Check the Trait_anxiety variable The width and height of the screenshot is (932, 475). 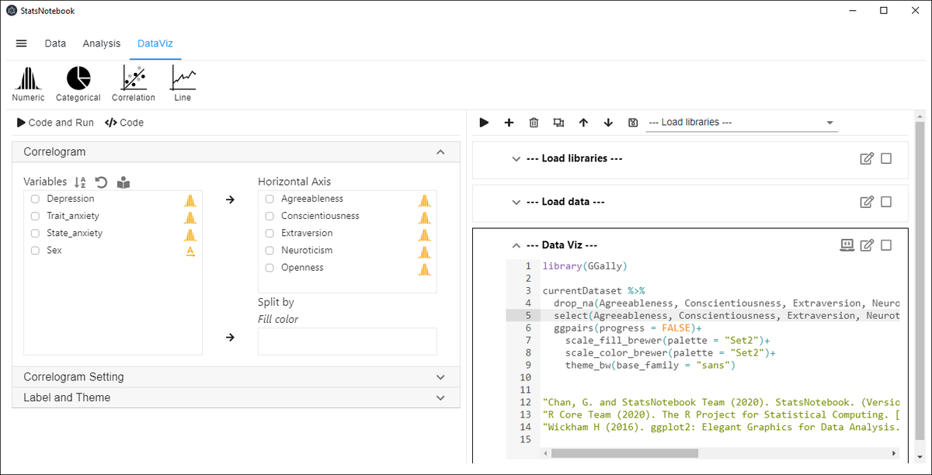[35, 217]
